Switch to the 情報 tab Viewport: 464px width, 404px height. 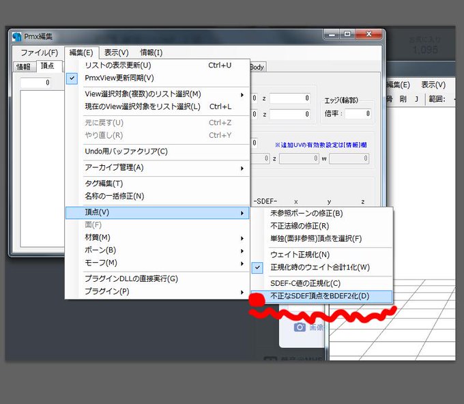(24, 67)
